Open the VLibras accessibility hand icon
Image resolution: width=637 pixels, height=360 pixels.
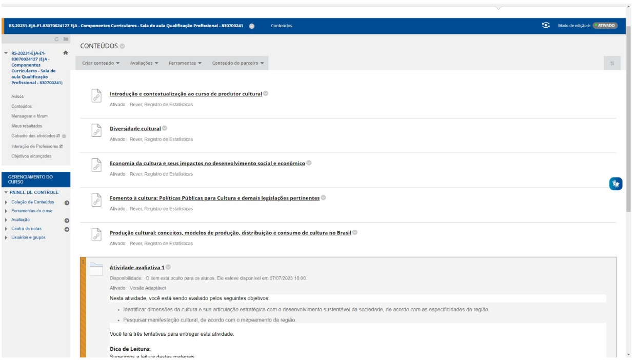pos(616,184)
